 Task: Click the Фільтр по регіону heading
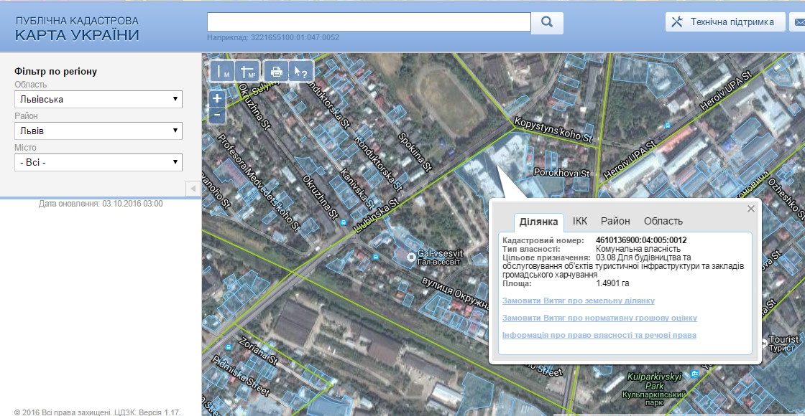[x=56, y=71]
